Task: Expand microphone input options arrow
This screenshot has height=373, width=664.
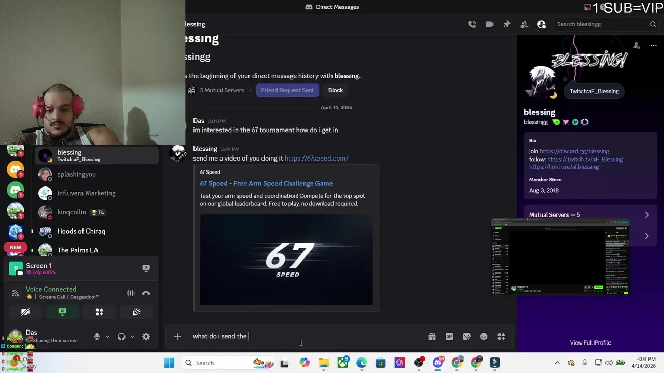Action: [x=107, y=337]
